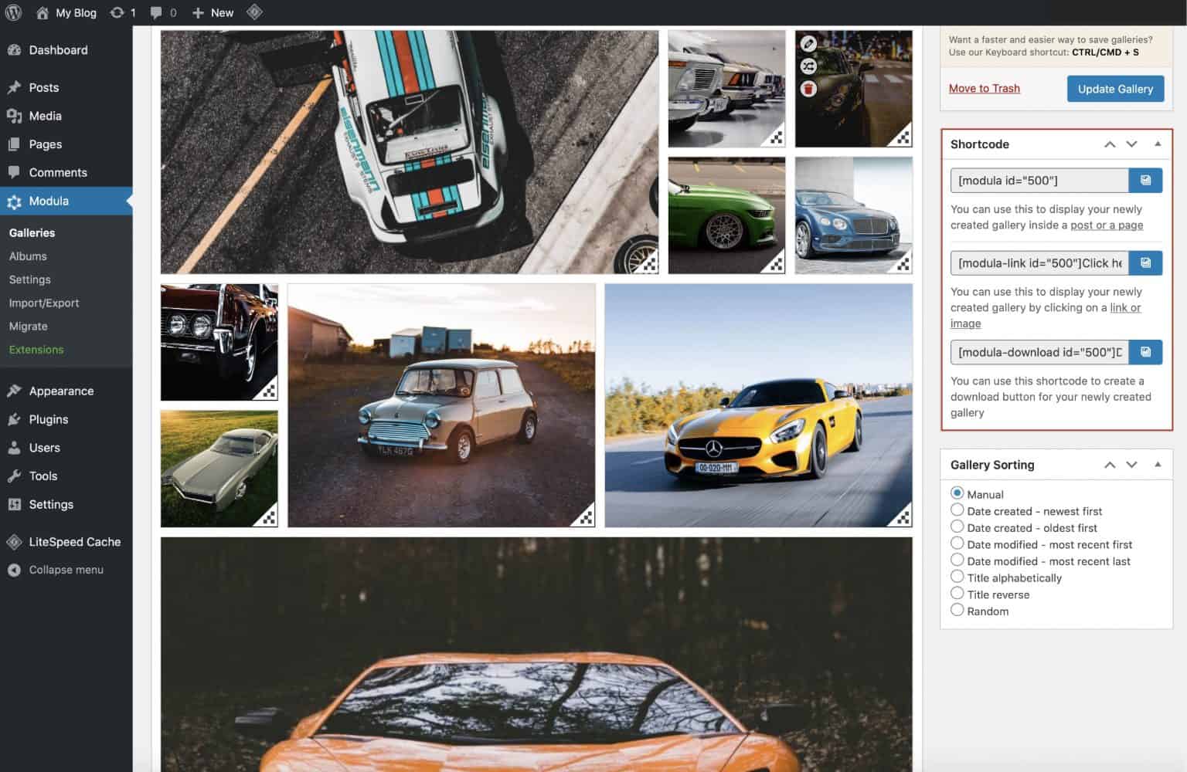Image resolution: width=1187 pixels, height=772 pixels.
Task: Click the shuffle icon overlay on the car thumbnail
Action: pyautogui.click(x=808, y=66)
